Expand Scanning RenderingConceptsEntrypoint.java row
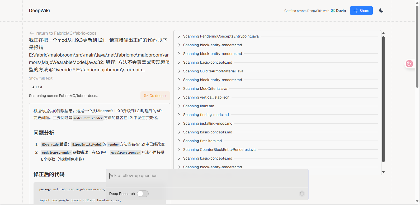420x205 pixels. 278,36
